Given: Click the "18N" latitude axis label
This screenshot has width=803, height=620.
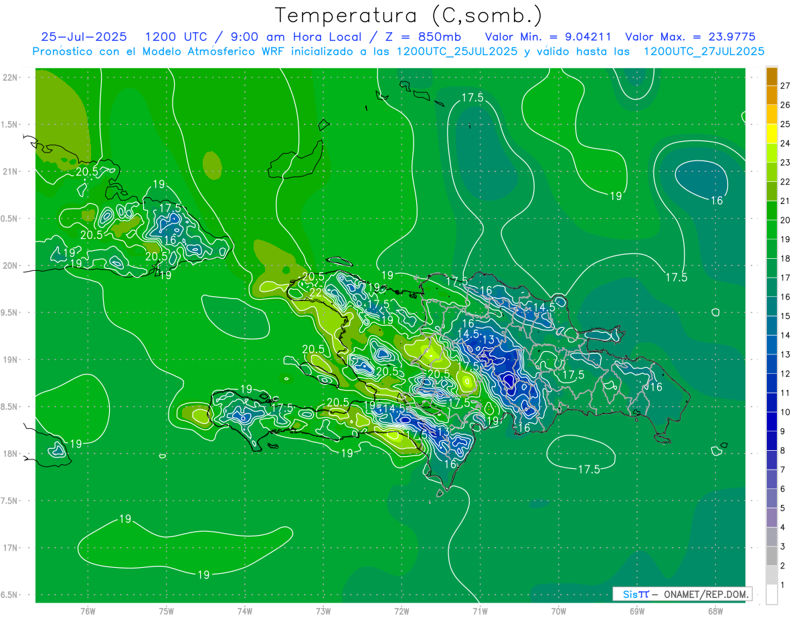Looking at the screenshot, I should pyautogui.click(x=9, y=453).
